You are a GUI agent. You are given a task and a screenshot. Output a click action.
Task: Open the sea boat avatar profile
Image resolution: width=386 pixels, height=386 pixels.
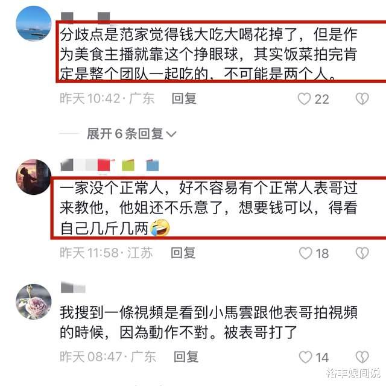(34, 24)
